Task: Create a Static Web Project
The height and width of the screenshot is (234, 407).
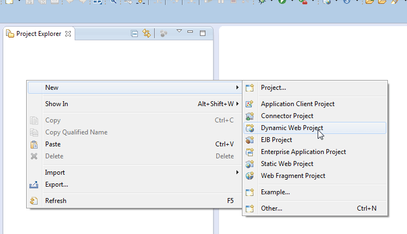Action: pos(315,164)
